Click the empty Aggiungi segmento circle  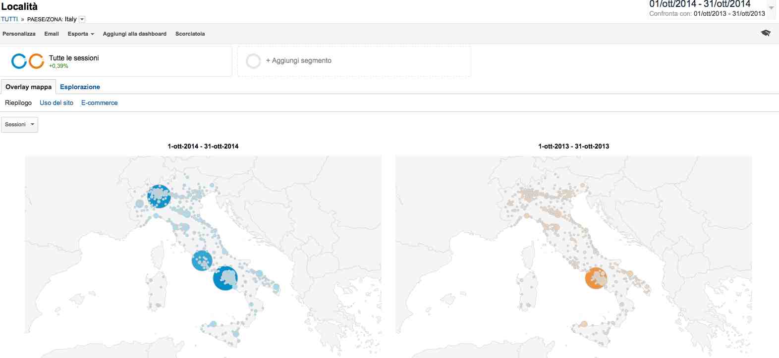point(253,61)
